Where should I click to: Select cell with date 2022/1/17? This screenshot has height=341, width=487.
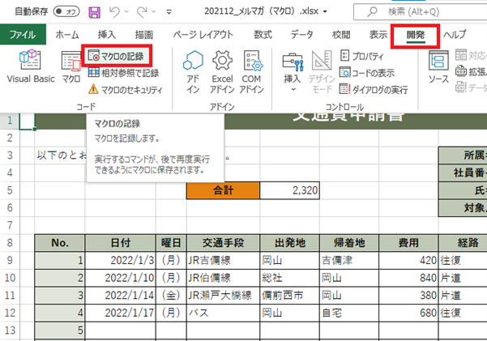click(x=120, y=313)
